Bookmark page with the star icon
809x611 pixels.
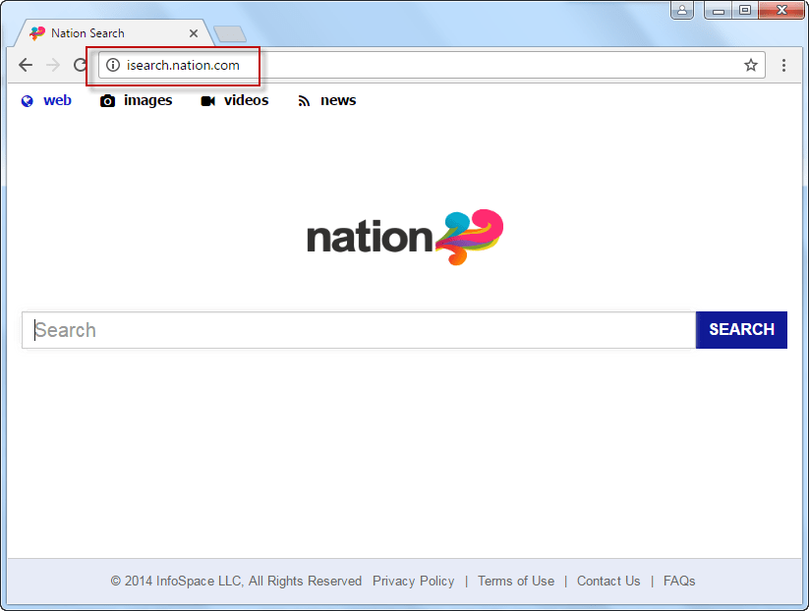[x=751, y=65]
